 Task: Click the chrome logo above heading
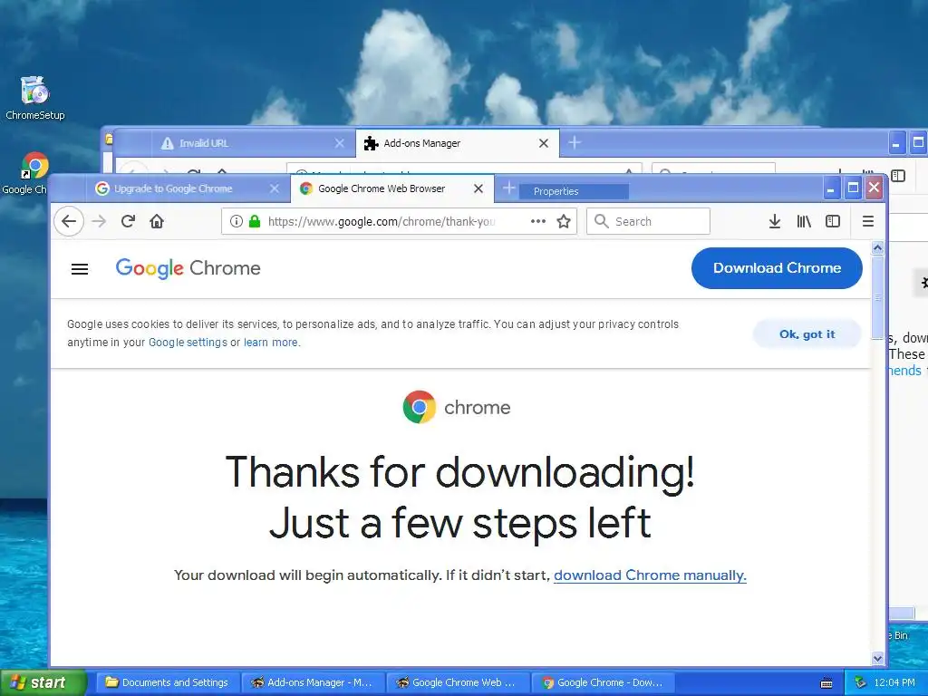457,407
